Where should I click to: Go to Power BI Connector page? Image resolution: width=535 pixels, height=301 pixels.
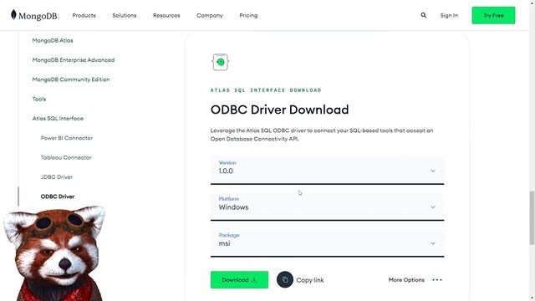click(67, 138)
